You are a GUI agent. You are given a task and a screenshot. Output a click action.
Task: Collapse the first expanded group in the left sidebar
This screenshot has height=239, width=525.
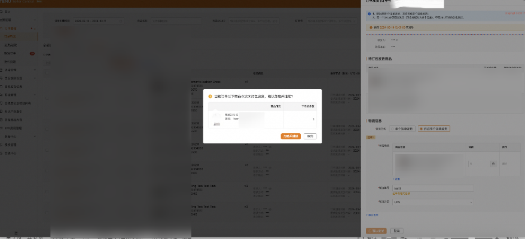coord(34,28)
